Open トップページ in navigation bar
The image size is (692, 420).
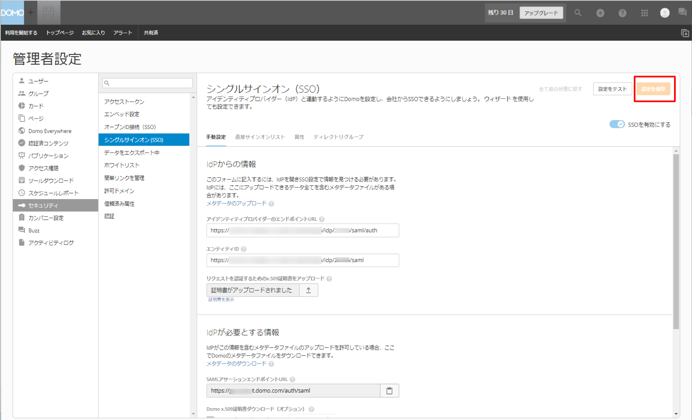60,33
